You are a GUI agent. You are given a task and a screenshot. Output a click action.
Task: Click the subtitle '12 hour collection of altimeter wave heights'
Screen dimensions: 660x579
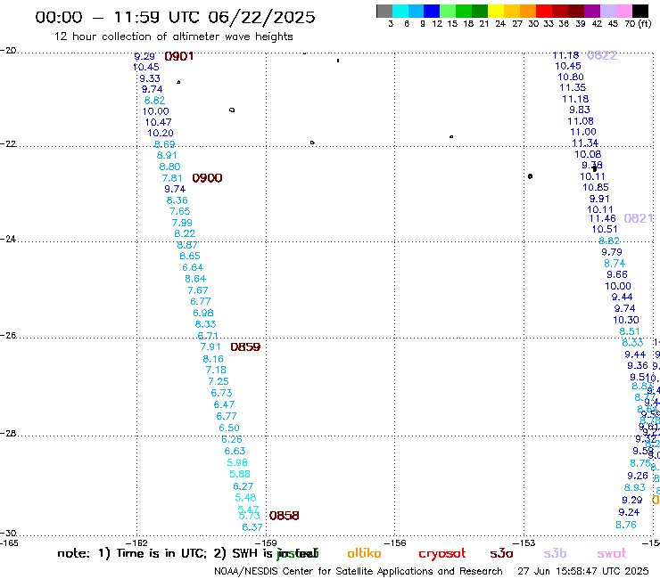pos(173,37)
